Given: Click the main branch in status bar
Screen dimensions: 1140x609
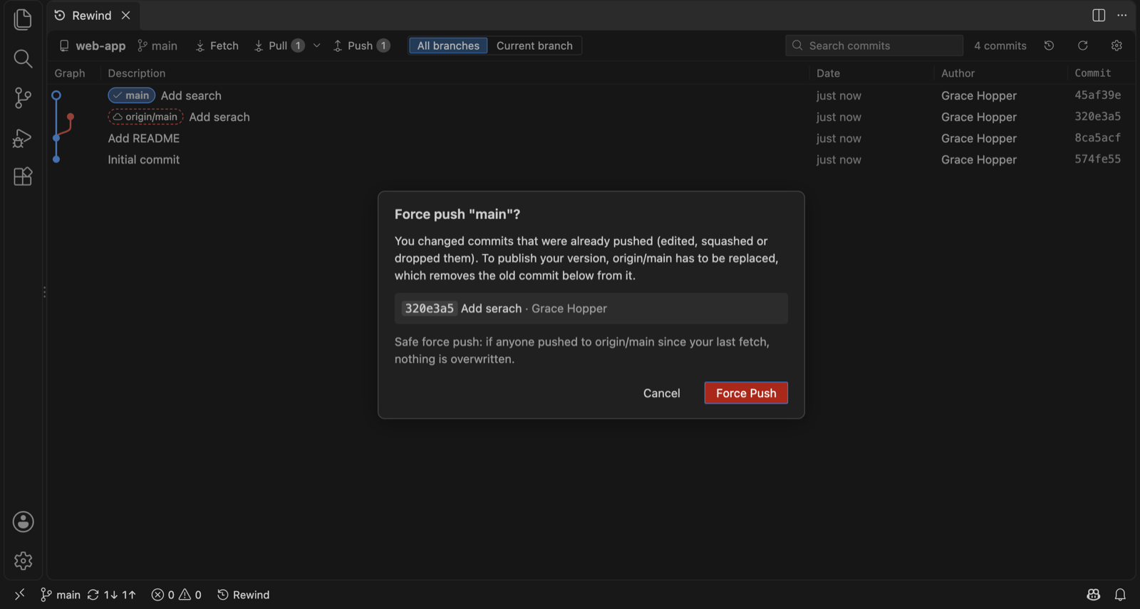Looking at the screenshot, I should tap(61, 594).
